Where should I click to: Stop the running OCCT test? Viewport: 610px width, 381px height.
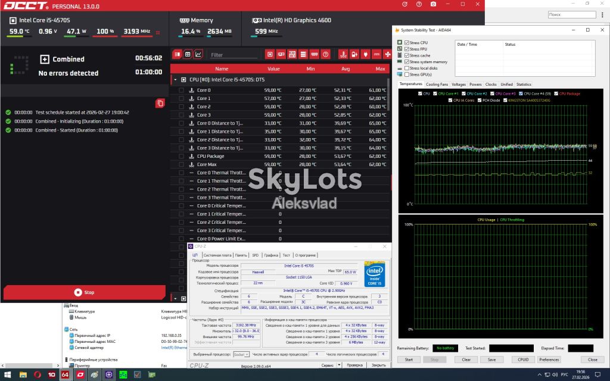(x=85, y=292)
